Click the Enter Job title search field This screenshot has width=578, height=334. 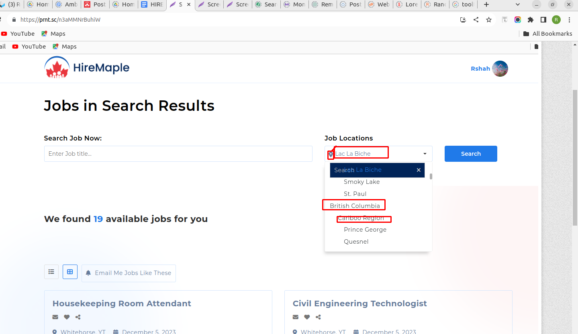(178, 154)
